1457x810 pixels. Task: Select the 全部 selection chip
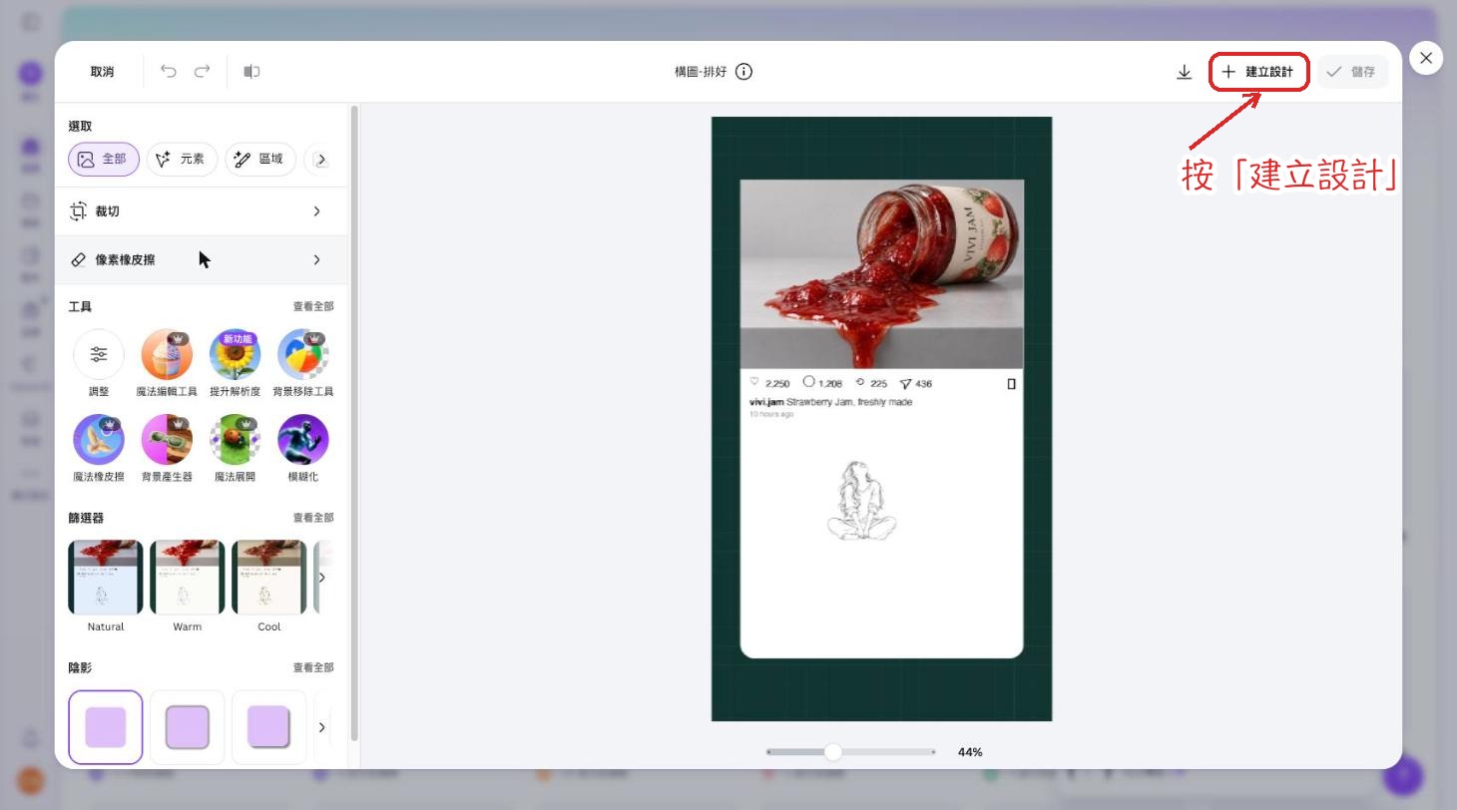(104, 159)
